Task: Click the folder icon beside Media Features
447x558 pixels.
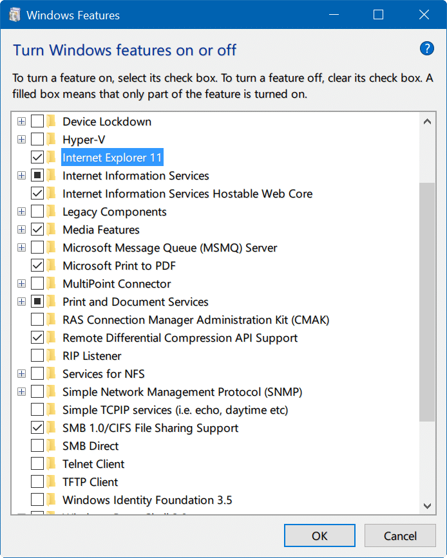Action: 52,230
